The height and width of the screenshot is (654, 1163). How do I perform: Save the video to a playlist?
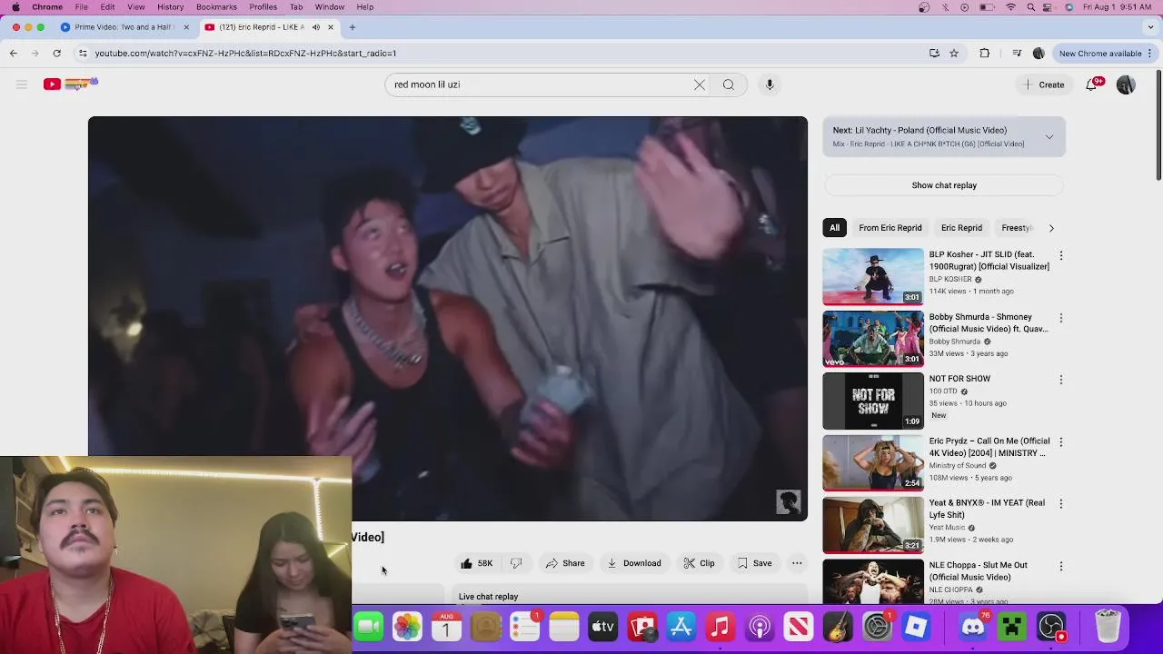tap(754, 563)
